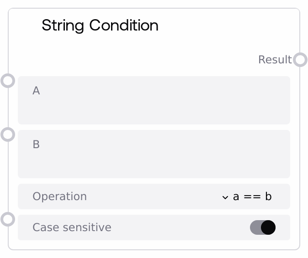
Task: Click the gray track of the switch
Action: [255, 227]
